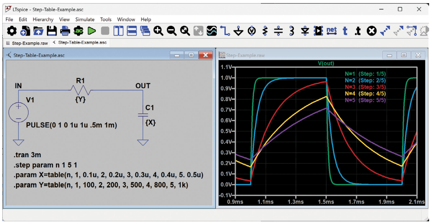Image resolution: width=434 pixels, height=224 pixels.
Task: Place a Diode component
Action: coord(305,31)
